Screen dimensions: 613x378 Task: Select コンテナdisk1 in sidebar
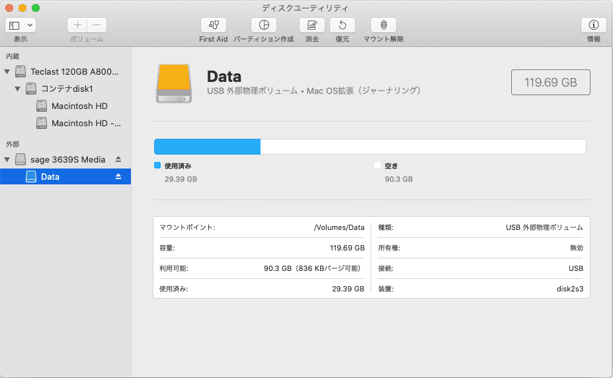pyautogui.click(x=65, y=89)
